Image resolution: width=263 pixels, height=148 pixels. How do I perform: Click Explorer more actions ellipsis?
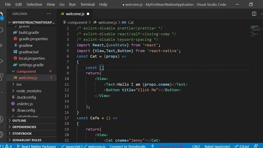coord(49,14)
